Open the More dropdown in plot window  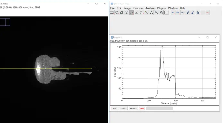point(134,108)
